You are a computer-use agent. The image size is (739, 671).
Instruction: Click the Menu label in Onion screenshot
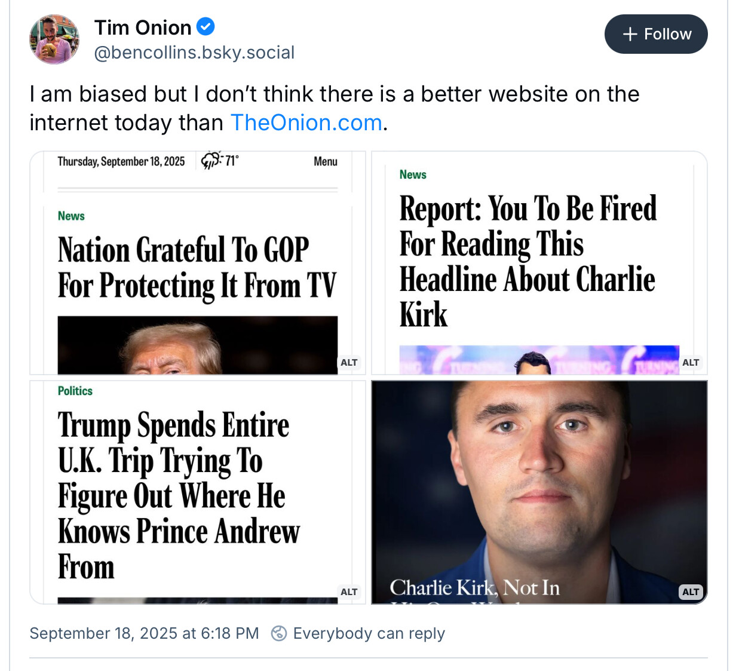click(x=326, y=161)
